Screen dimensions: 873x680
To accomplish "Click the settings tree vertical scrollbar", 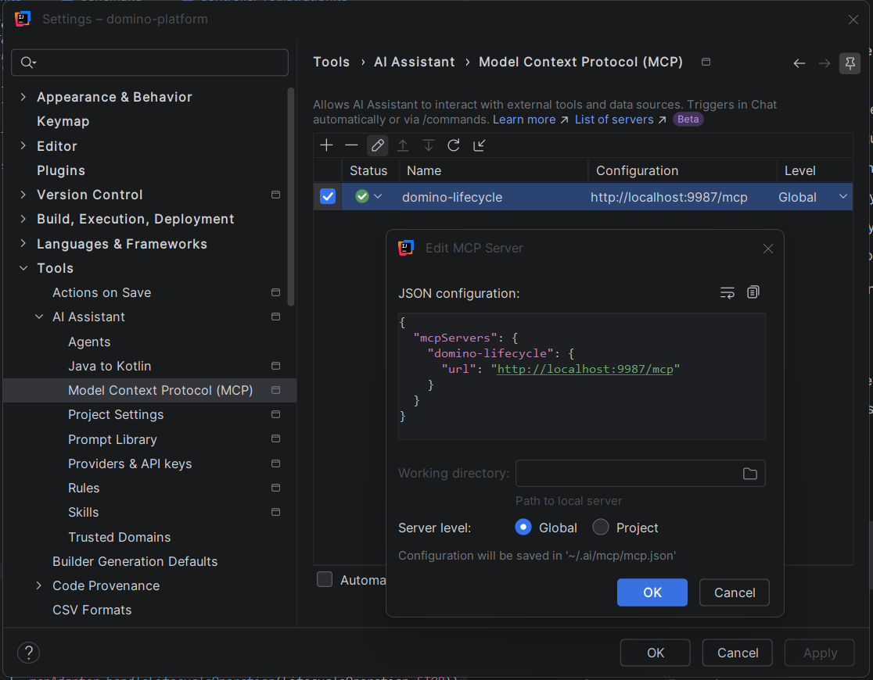I will pos(291,196).
